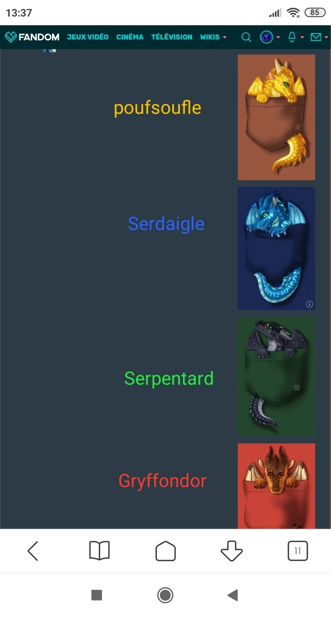Expand the dropdown arrow beside the bell
The width and height of the screenshot is (331, 617).
[302, 37]
